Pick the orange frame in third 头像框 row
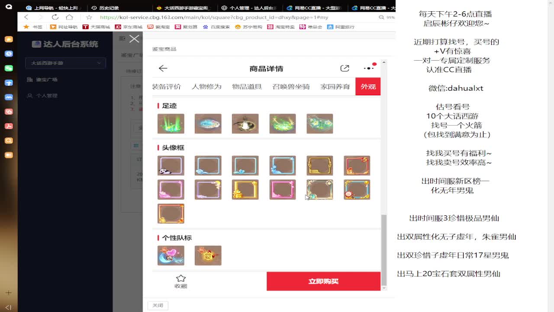Screen dimensions: 554x312 click(x=171, y=214)
